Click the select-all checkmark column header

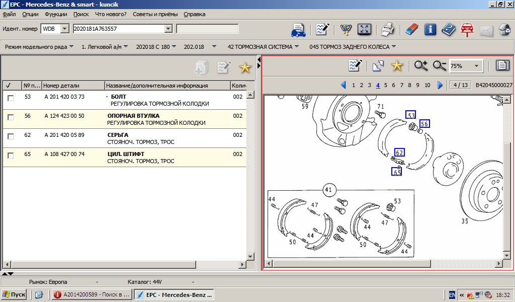(13, 86)
